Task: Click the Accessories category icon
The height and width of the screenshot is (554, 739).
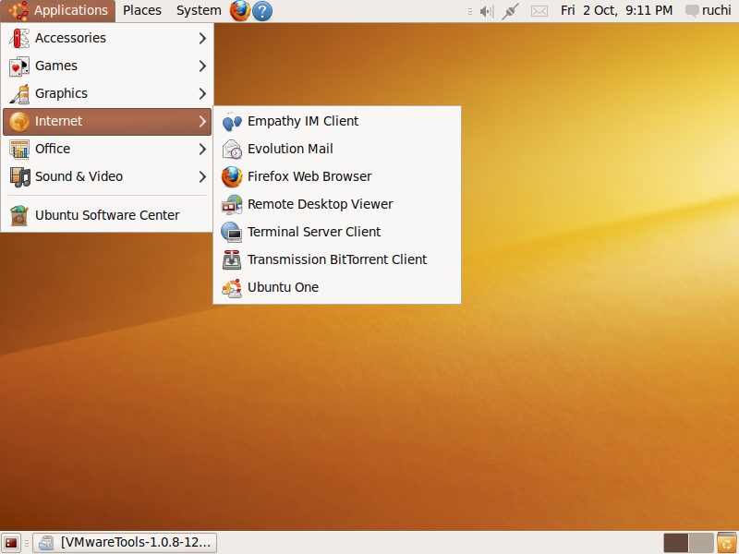Action: (x=19, y=38)
